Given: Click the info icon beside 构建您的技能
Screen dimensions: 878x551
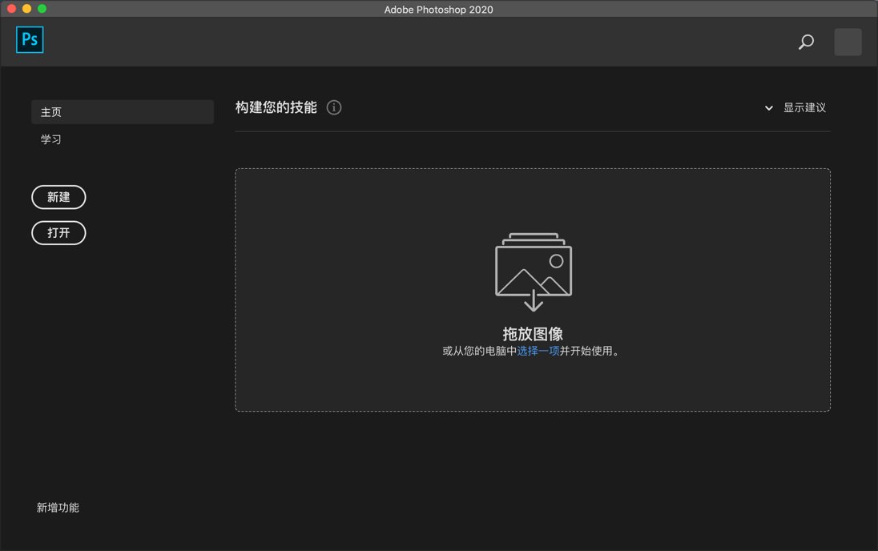Looking at the screenshot, I should (x=334, y=107).
